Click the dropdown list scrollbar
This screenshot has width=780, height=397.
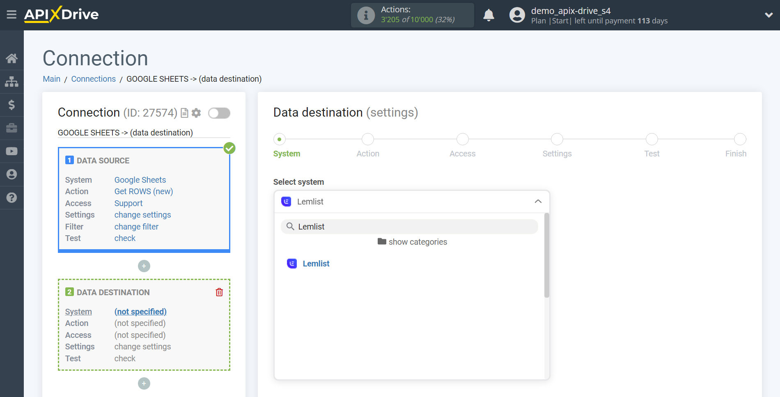tap(546, 255)
